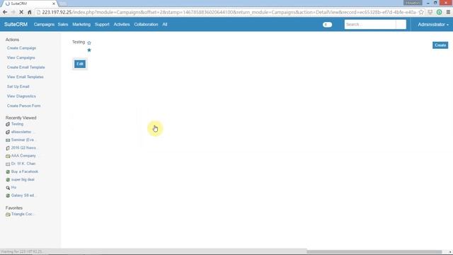Viewport: 453px width, 255px height.
Task: Click the document icon beside 2016 Q2 News
Action: (8, 148)
